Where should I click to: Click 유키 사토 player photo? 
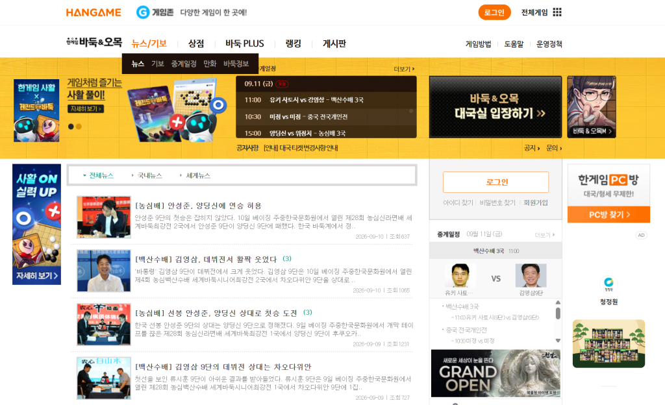tap(460, 276)
